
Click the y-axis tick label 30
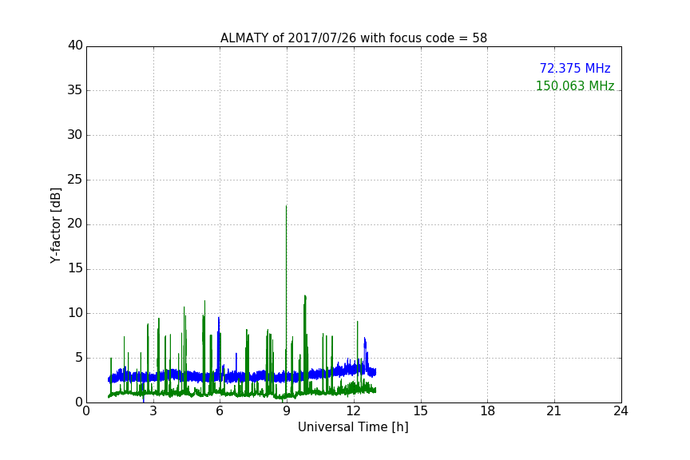point(75,135)
